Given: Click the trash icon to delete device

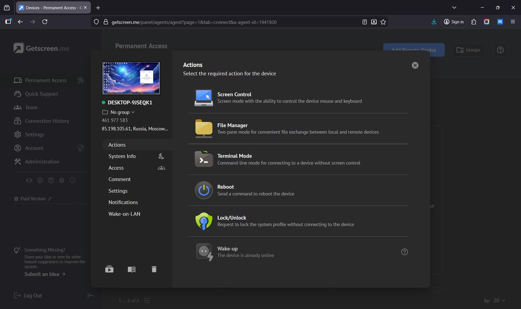Looking at the screenshot, I should 154,269.
